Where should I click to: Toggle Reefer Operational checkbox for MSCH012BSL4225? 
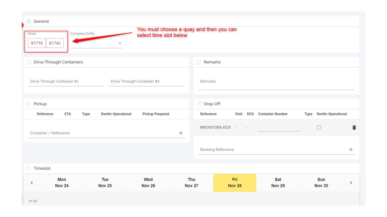point(319,127)
